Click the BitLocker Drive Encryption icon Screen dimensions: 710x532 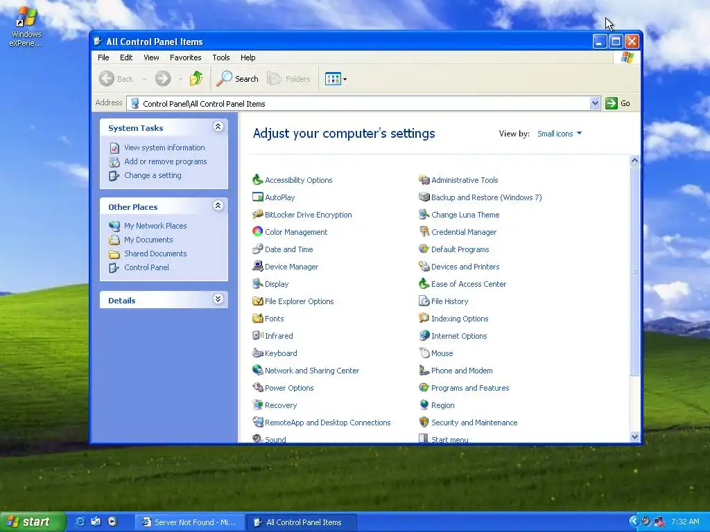point(258,215)
